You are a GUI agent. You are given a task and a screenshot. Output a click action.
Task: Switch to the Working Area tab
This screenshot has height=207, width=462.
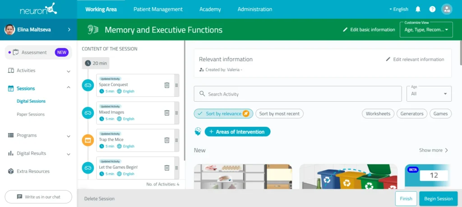click(101, 9)
